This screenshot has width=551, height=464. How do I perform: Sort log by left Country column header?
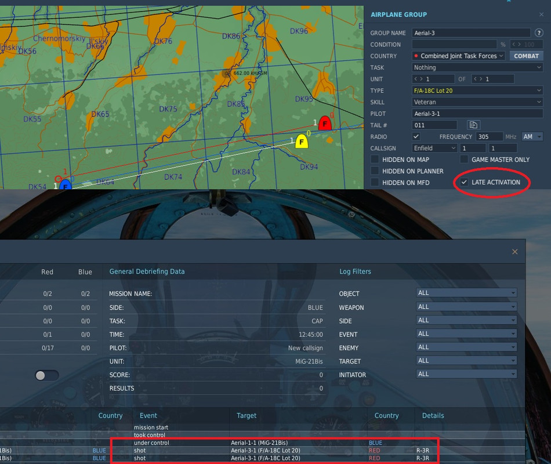click(110, 415)
